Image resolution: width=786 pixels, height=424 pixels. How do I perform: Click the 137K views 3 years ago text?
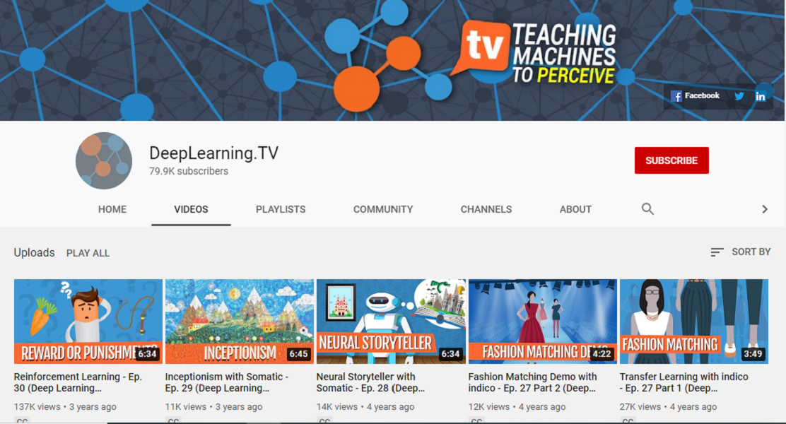pyautogui.click(x=65, y=407)
